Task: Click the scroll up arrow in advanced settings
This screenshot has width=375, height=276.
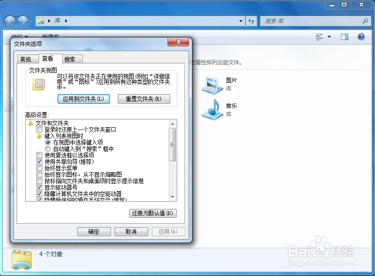Action: (x=173, y=124)
